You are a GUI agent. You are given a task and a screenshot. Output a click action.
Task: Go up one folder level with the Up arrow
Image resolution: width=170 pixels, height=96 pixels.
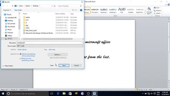tap(12, 6)
